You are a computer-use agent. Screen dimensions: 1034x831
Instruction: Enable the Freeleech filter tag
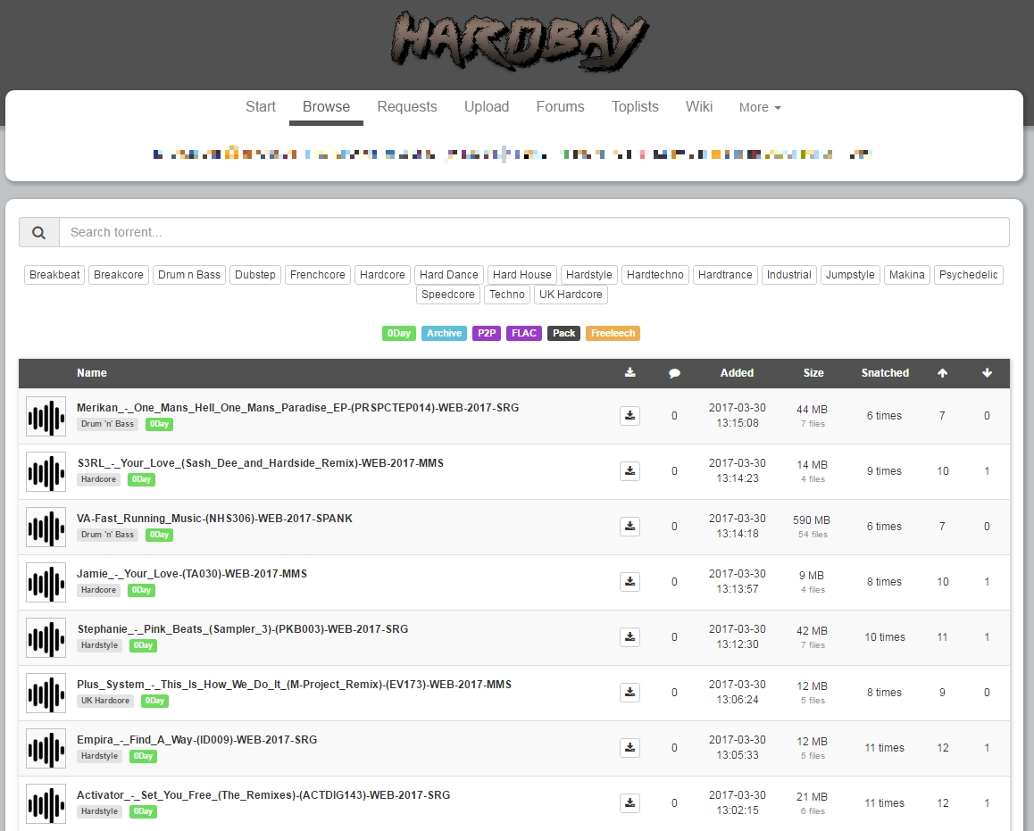(x=613, y=333)
